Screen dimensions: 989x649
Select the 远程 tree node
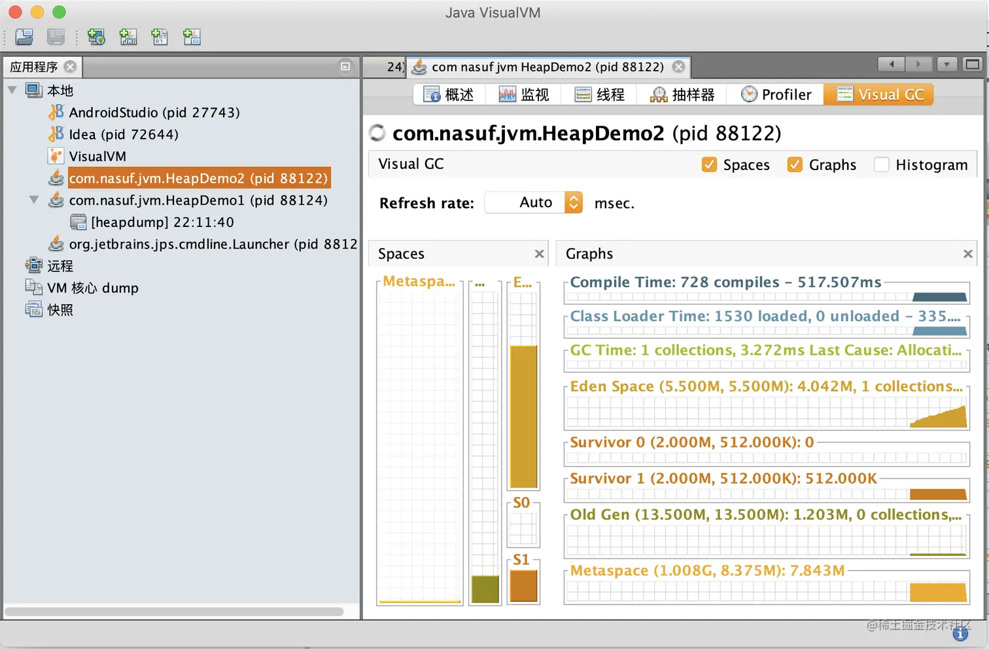tap(60, 266)
